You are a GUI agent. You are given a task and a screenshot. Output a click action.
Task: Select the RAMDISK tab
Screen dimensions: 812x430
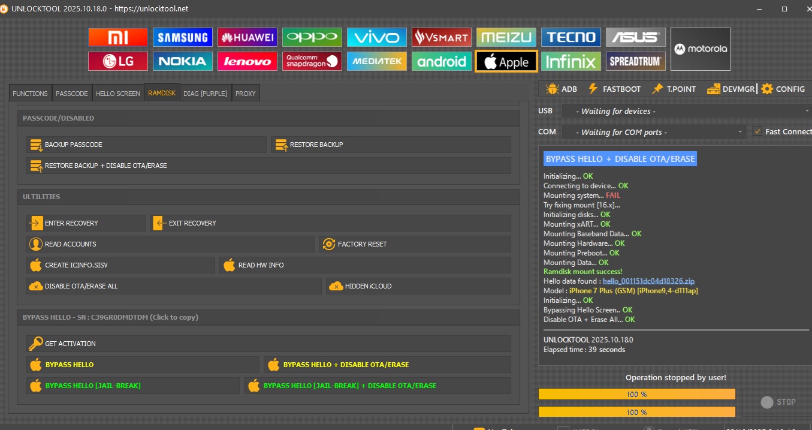pos(162,92)
